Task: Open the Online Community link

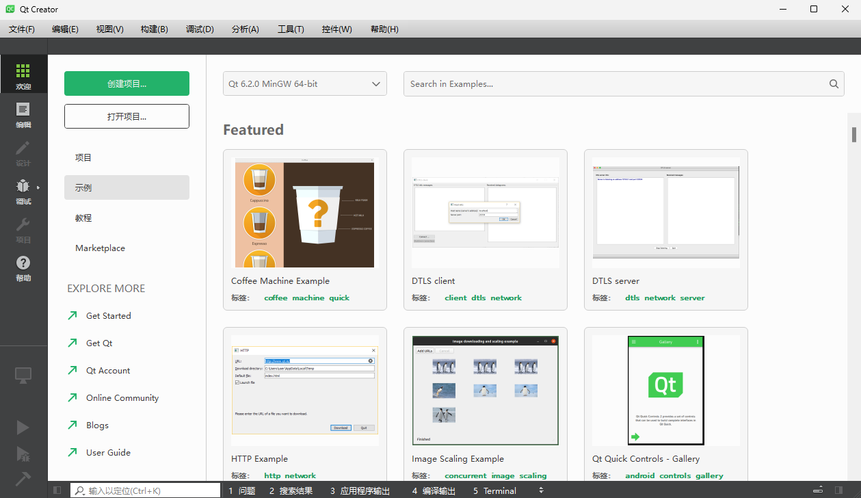Action: click(122, 397)
